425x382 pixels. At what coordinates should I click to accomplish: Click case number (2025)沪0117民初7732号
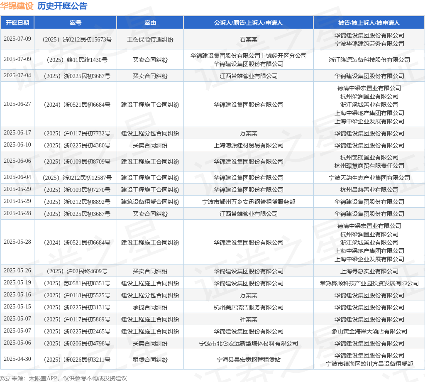pyautogui.click(x=77, y=133)
